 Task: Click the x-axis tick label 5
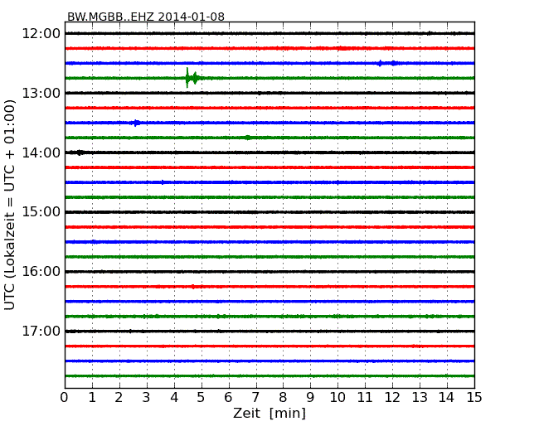click(202, 398)
